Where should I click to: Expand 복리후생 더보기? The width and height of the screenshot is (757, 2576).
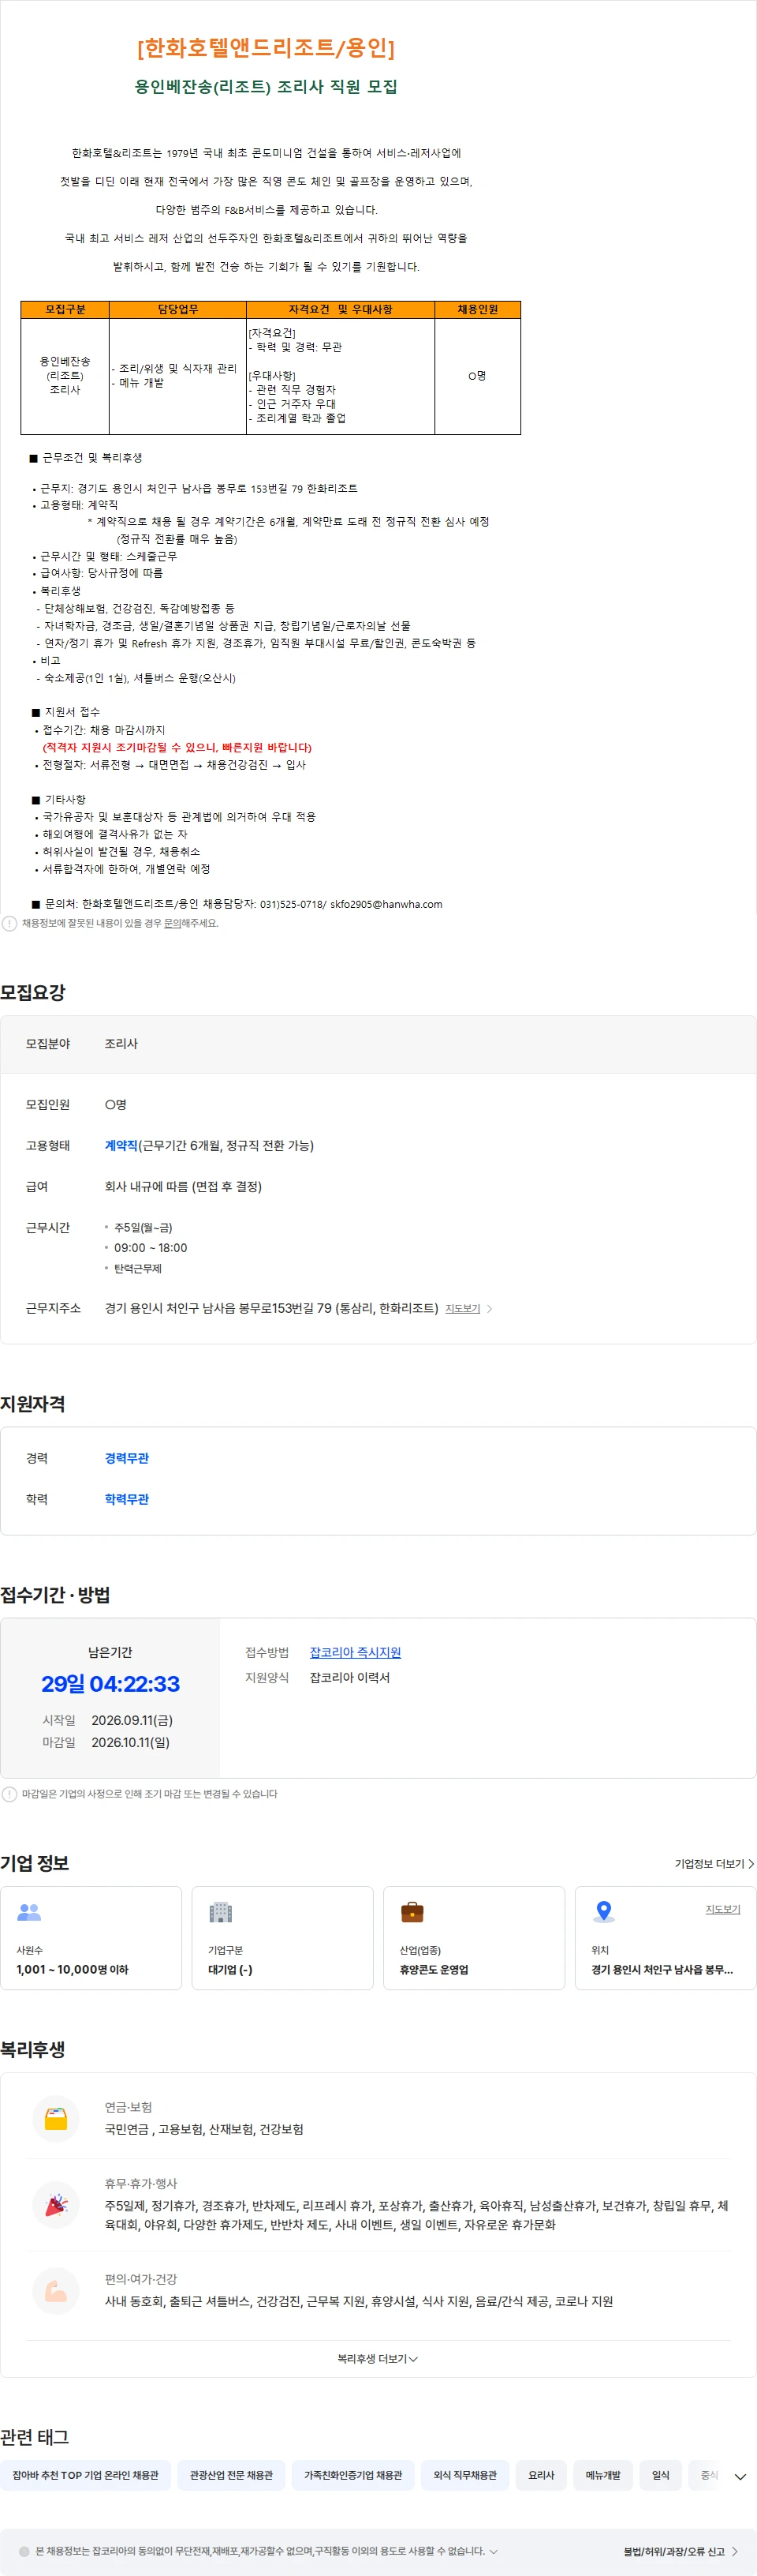[x=378, y=2358]
